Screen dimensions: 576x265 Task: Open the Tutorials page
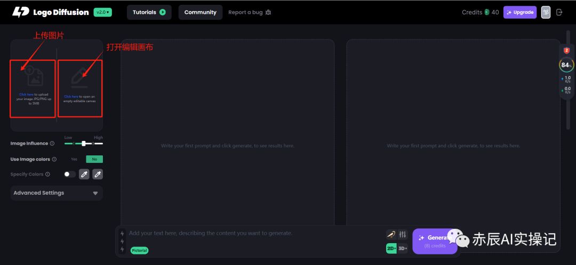pos(149,12)
